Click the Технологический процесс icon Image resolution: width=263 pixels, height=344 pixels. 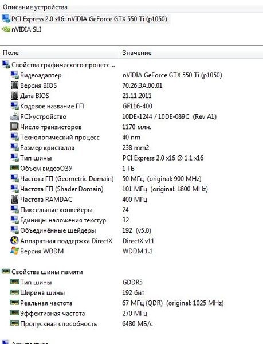15,137
